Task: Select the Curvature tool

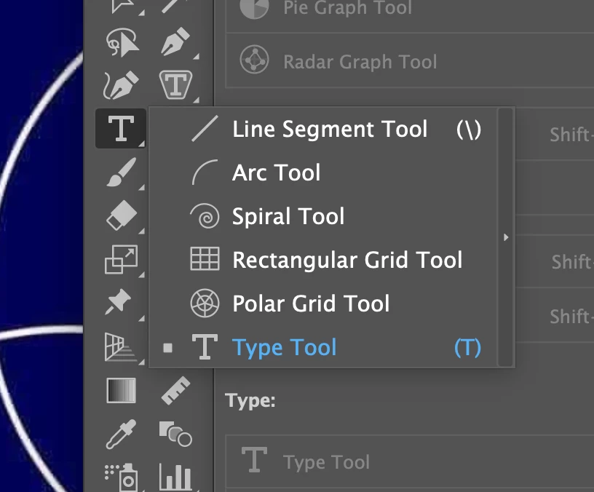Action: (121, 85)
